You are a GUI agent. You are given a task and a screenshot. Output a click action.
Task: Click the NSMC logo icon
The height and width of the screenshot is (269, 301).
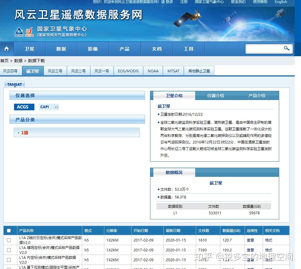[x=19, y=31]
